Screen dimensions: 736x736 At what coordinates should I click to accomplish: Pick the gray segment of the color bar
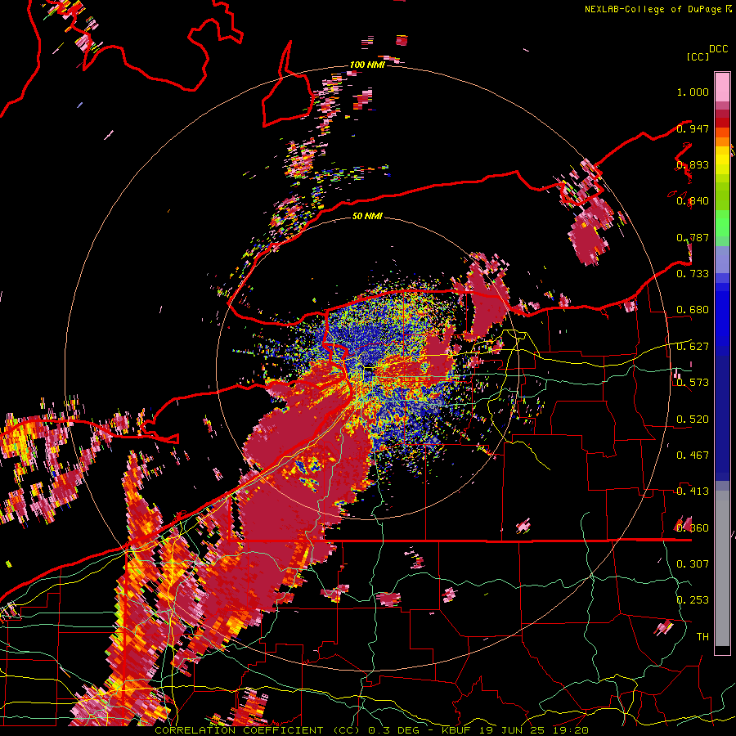tap(722, 568)
